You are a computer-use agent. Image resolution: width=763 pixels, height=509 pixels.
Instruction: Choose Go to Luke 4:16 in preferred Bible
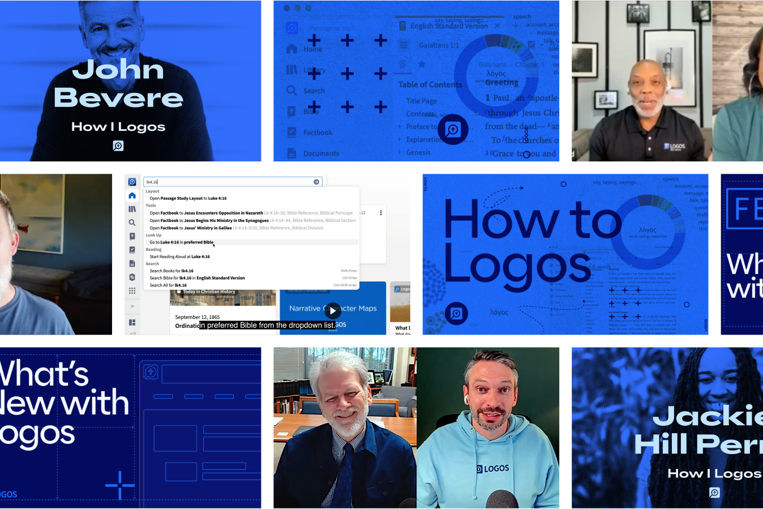click(251, 242)
